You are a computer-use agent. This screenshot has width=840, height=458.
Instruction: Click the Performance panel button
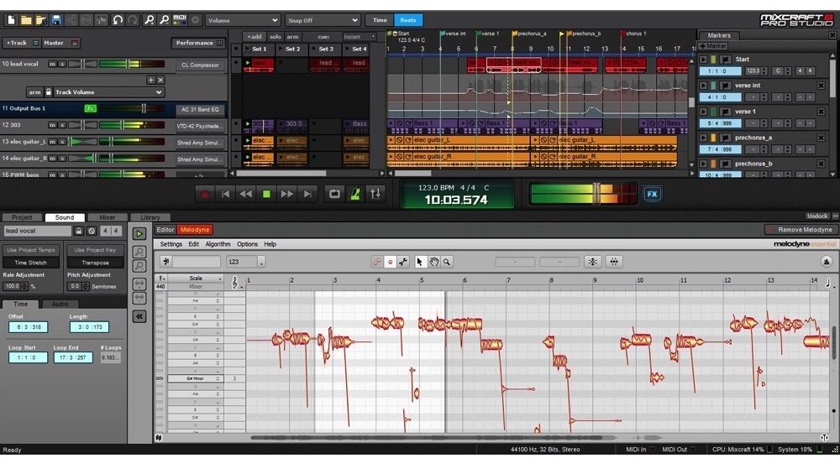click(197, 43)
